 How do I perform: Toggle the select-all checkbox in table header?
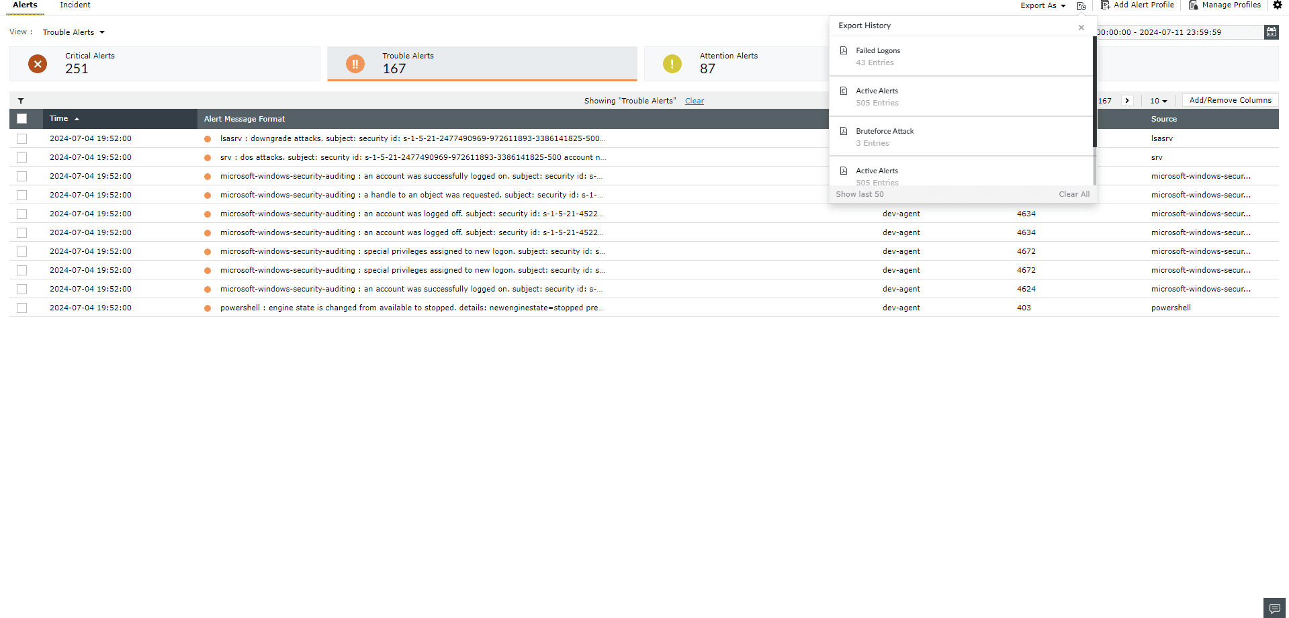pos(22,118)
